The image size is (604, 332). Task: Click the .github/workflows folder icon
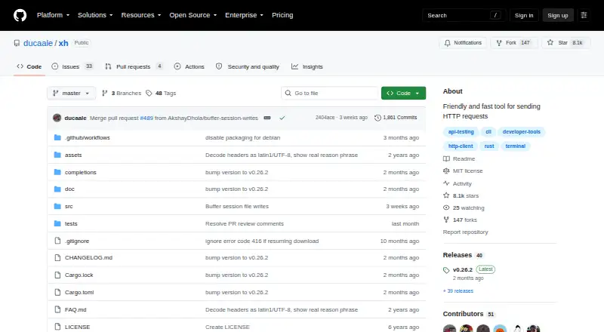[57, 137]
